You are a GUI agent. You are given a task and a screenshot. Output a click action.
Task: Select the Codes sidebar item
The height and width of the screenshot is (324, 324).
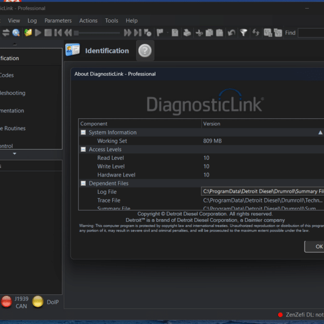click(31, 75)
